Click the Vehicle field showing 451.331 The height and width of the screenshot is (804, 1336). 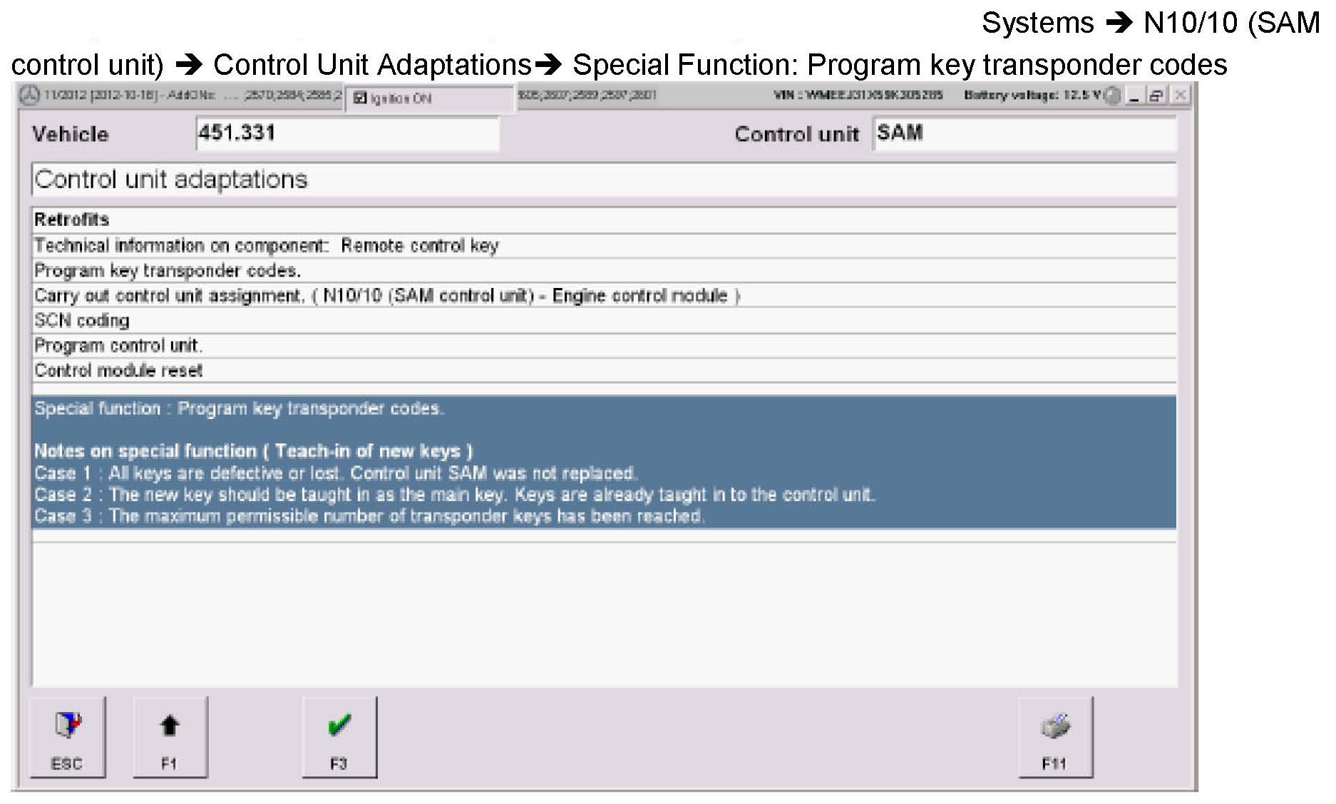coord(347,134)
